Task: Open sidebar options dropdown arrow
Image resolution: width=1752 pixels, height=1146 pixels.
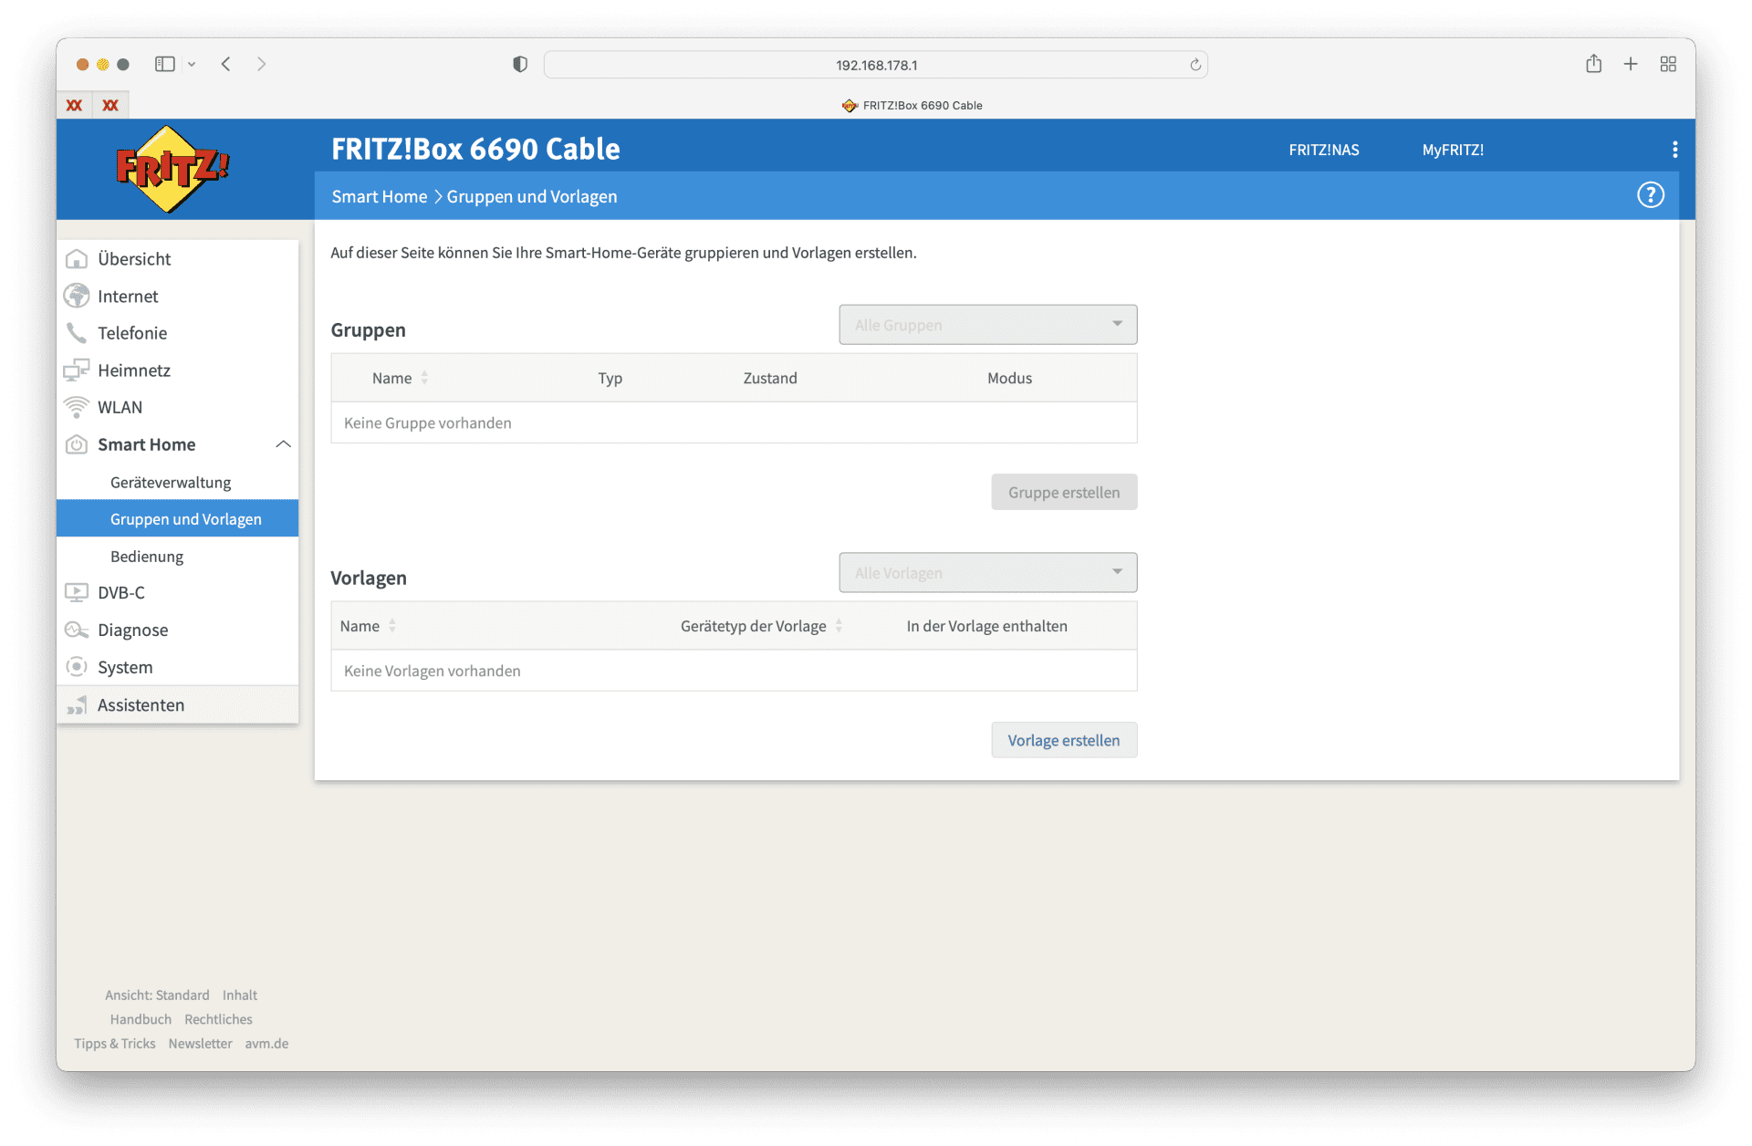Action: point(192,65)
